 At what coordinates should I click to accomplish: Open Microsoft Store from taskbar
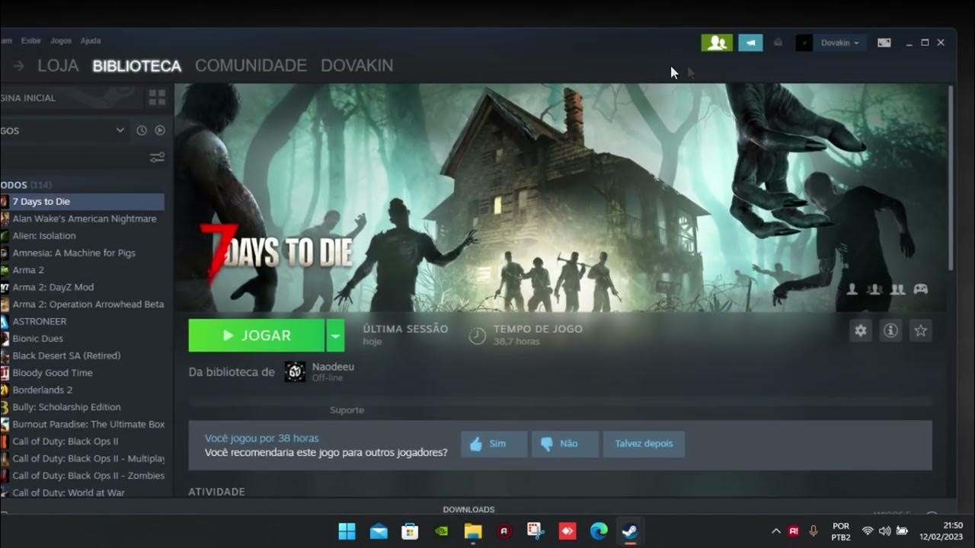coord(410,531)
